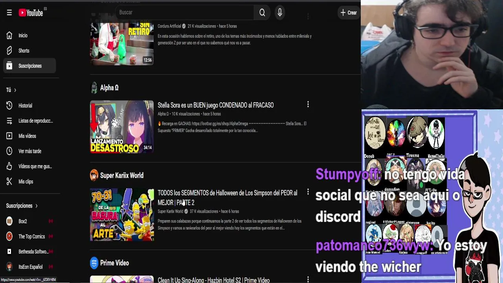Viewport: 503px width, 283px height.
Task: Open ItsEon Español channel subscription
Action: pyautogui.click(x=29, y=267)
